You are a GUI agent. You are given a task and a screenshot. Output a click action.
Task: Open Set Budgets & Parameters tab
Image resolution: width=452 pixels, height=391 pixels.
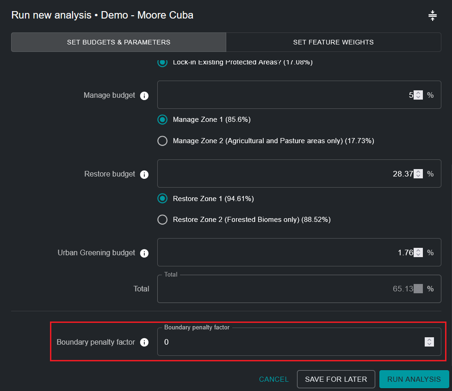[118, 42]
